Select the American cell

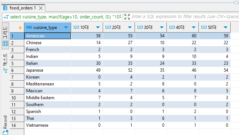(x=48, y=36)
